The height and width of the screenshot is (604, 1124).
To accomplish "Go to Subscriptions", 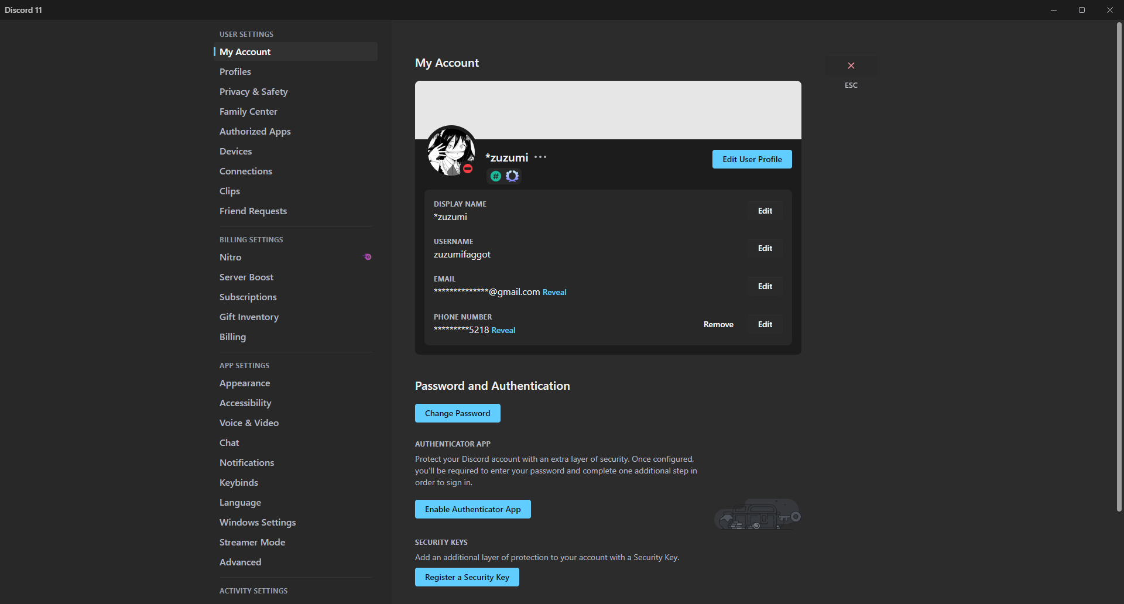I will (x=296, y=297).
